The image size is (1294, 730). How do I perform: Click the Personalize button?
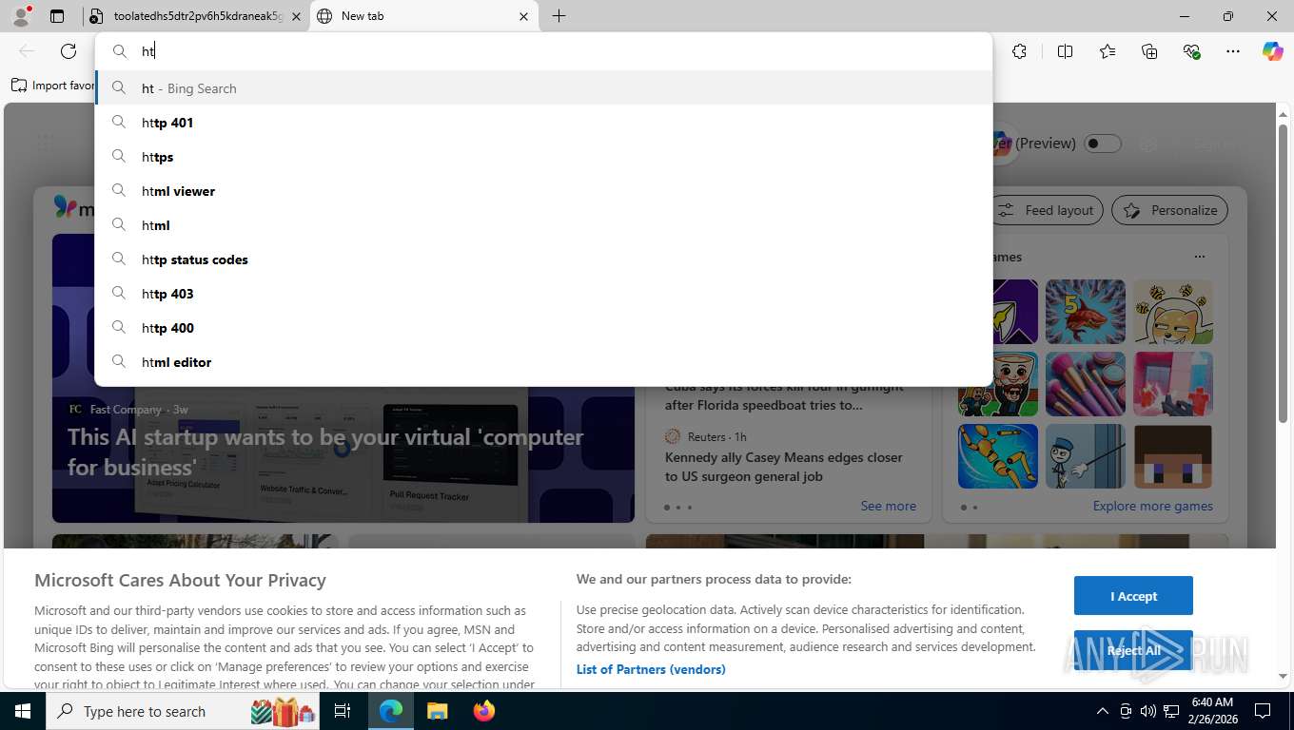tap(1169, 210)
